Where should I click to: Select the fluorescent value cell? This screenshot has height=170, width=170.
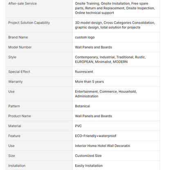coord(84,72)
